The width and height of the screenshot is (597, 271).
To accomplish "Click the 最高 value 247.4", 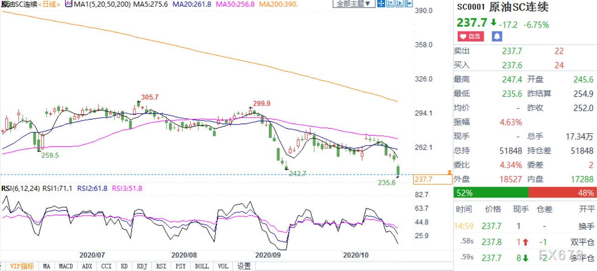I will (512, 79).
